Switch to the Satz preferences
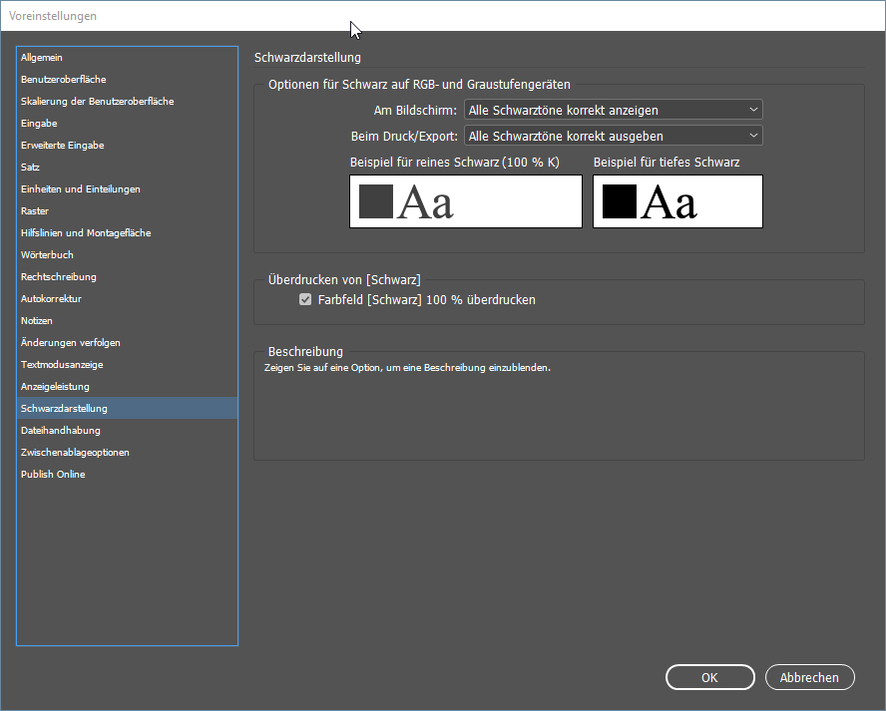Screen dimensions: 886x711 tap(127, 168)
